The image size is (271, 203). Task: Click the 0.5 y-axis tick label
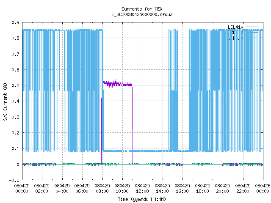(x=15, y=85)
